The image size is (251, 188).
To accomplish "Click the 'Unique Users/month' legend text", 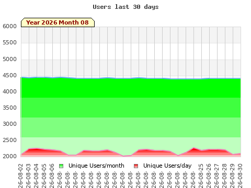I will [96, 166].
